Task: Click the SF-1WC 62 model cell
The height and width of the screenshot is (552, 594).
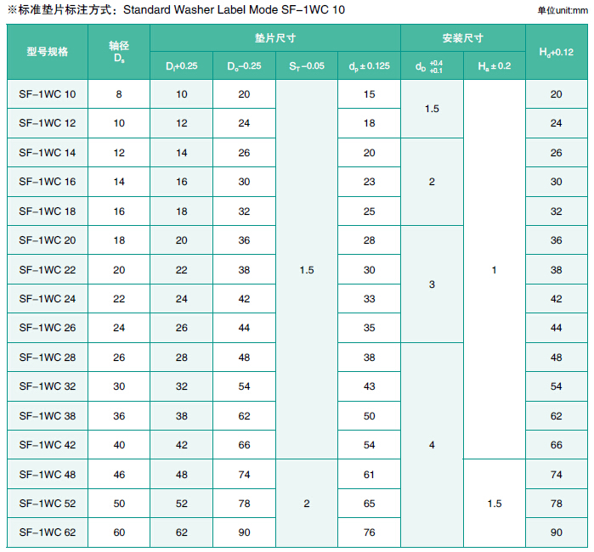Action: 48,532
